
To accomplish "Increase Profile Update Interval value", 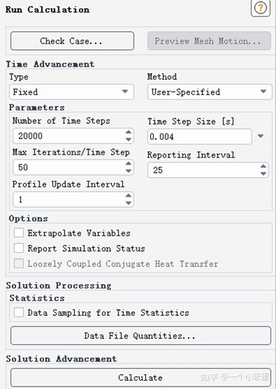I will point(128,196).
